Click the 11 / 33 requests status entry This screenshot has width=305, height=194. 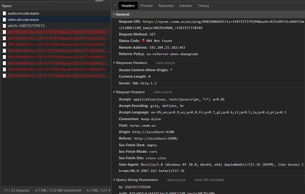point(17,190)
